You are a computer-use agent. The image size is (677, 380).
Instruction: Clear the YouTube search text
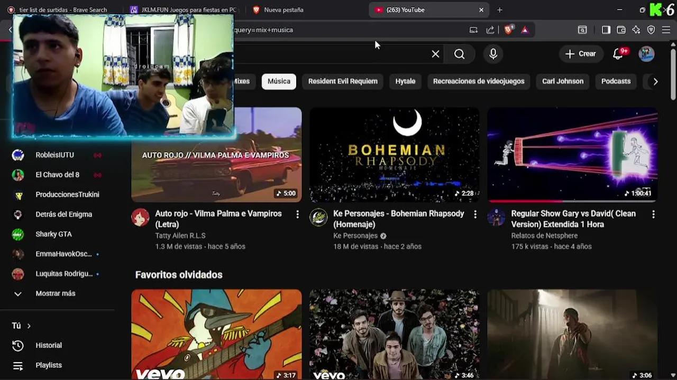point(435,54)
